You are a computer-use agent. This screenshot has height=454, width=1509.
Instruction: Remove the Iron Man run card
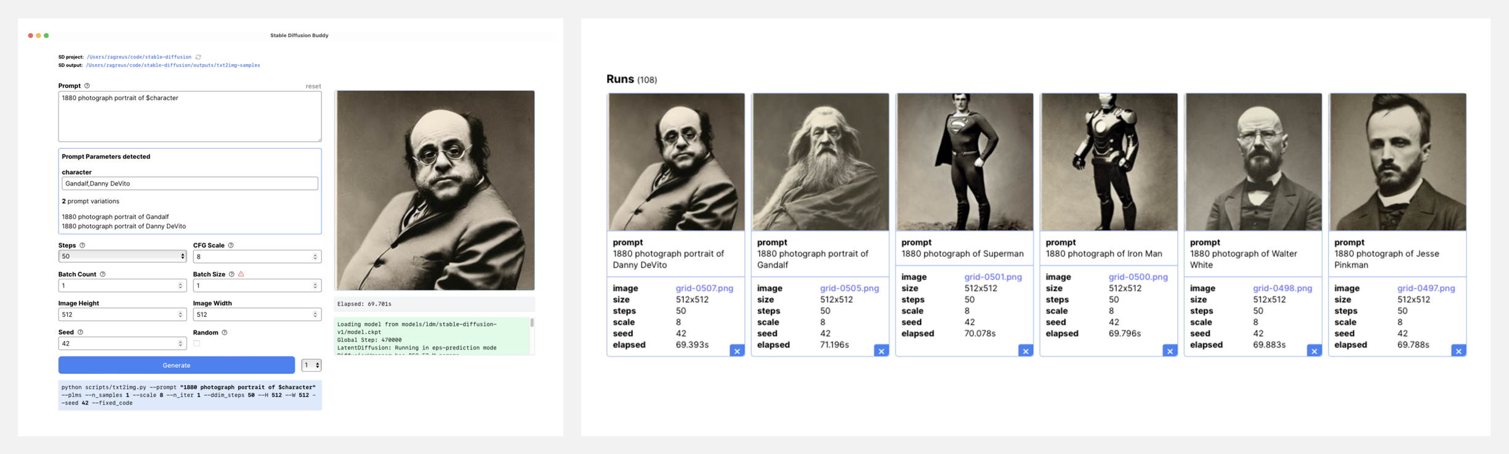click(x=1170, y=351)
